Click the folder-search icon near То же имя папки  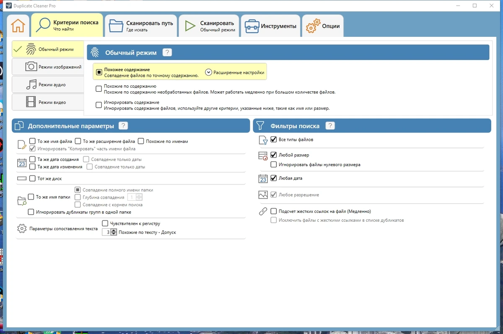[22, 201]
